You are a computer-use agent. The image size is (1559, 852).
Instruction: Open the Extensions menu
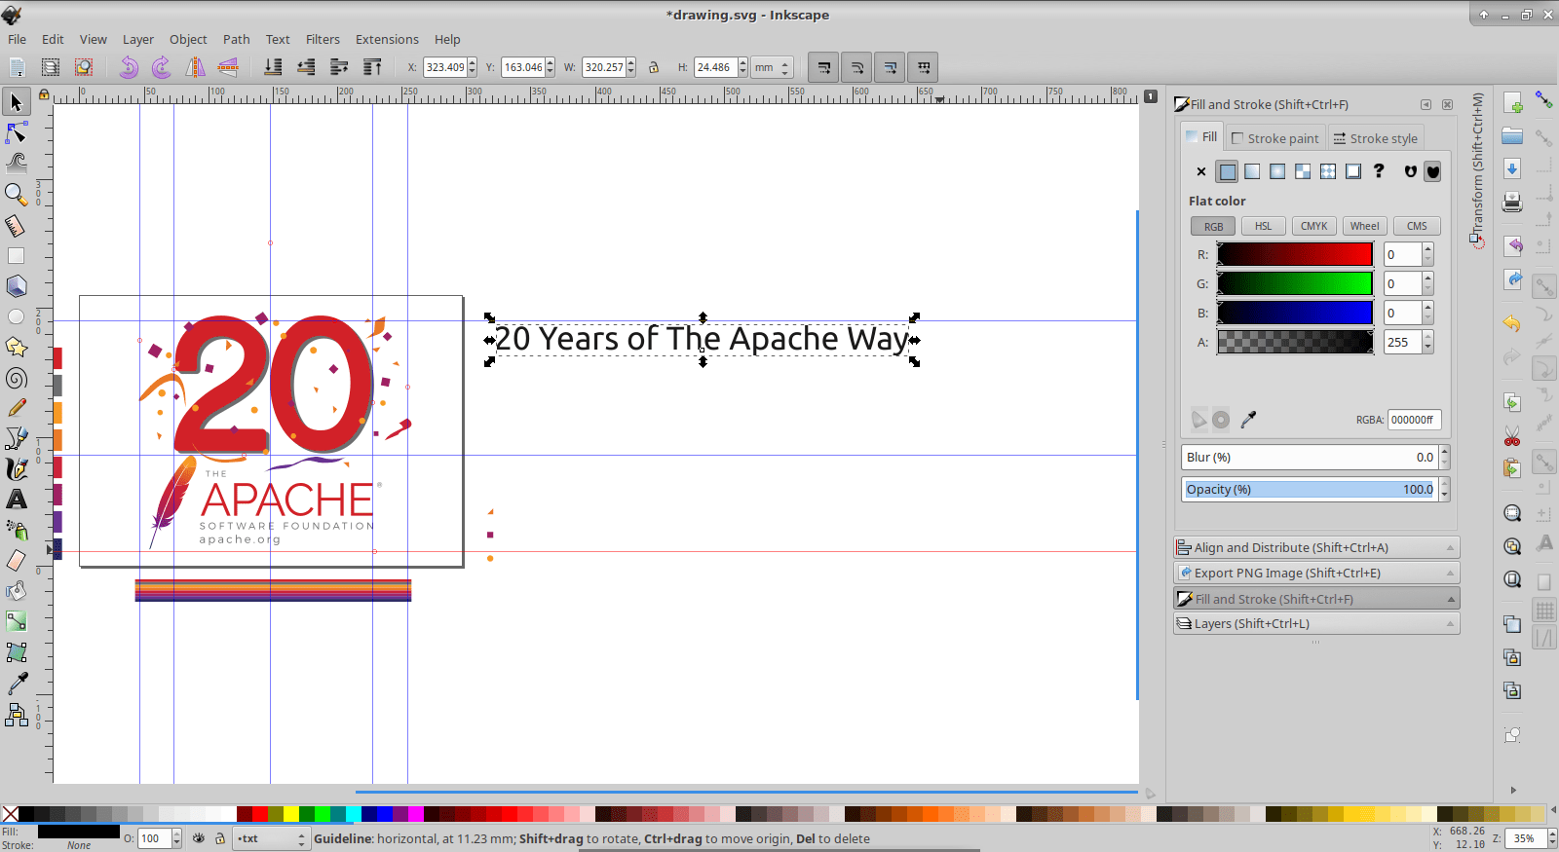[x=386, y=39]
